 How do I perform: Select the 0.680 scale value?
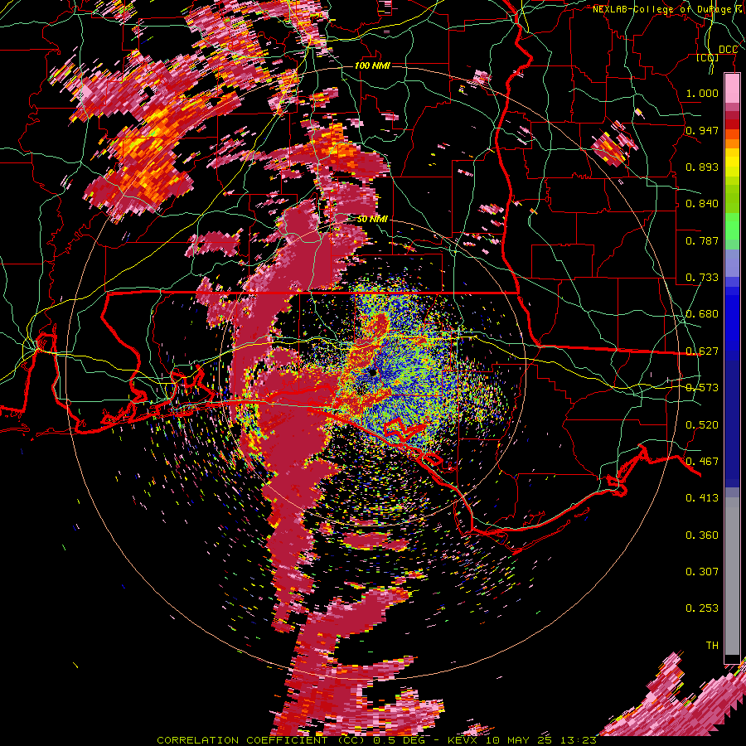coord(702,314)
